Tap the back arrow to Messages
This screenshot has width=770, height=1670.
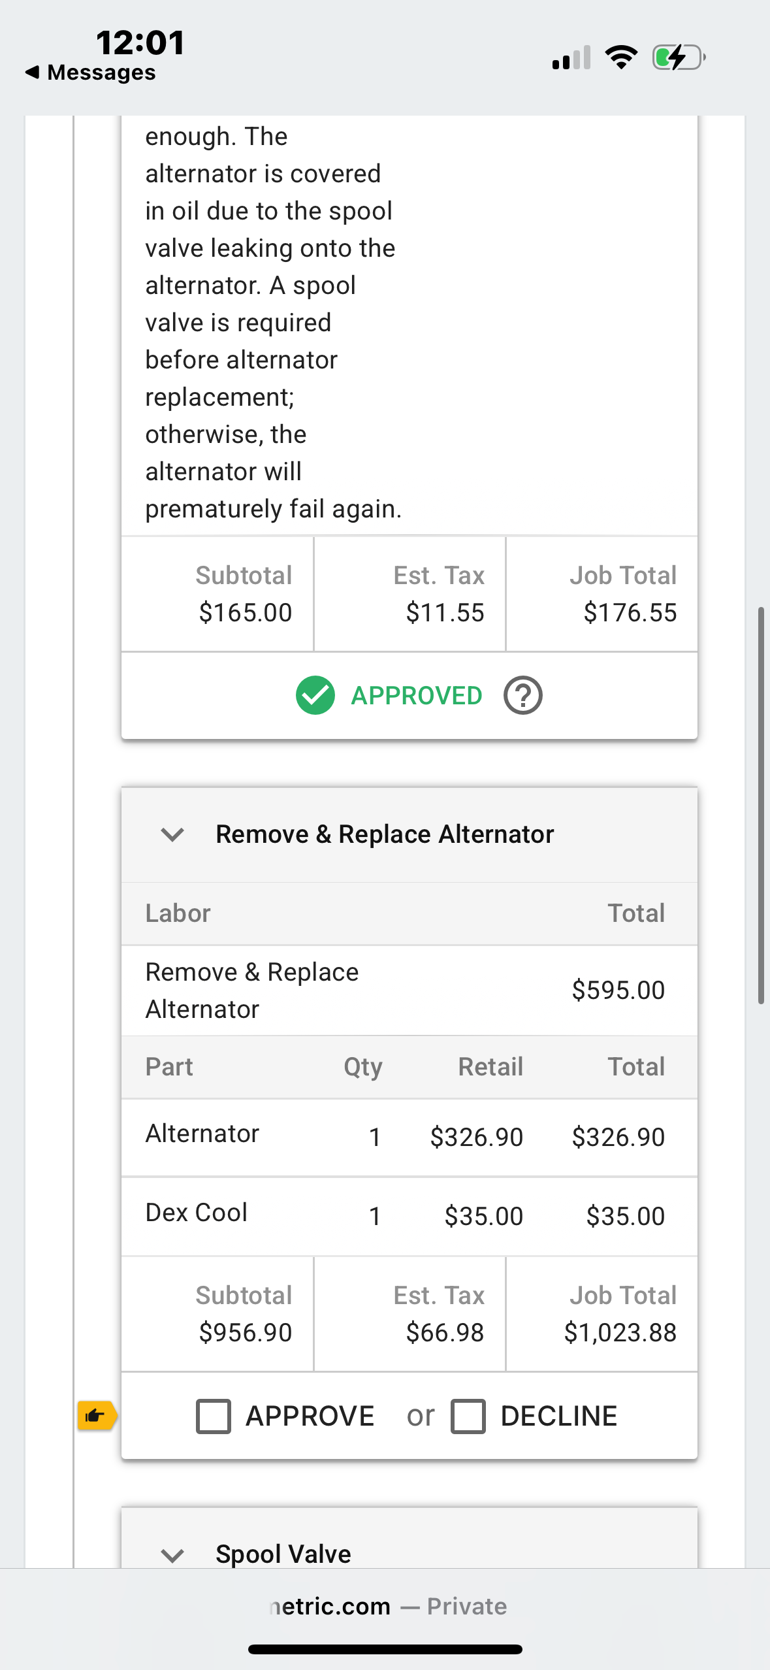[32, 73]
